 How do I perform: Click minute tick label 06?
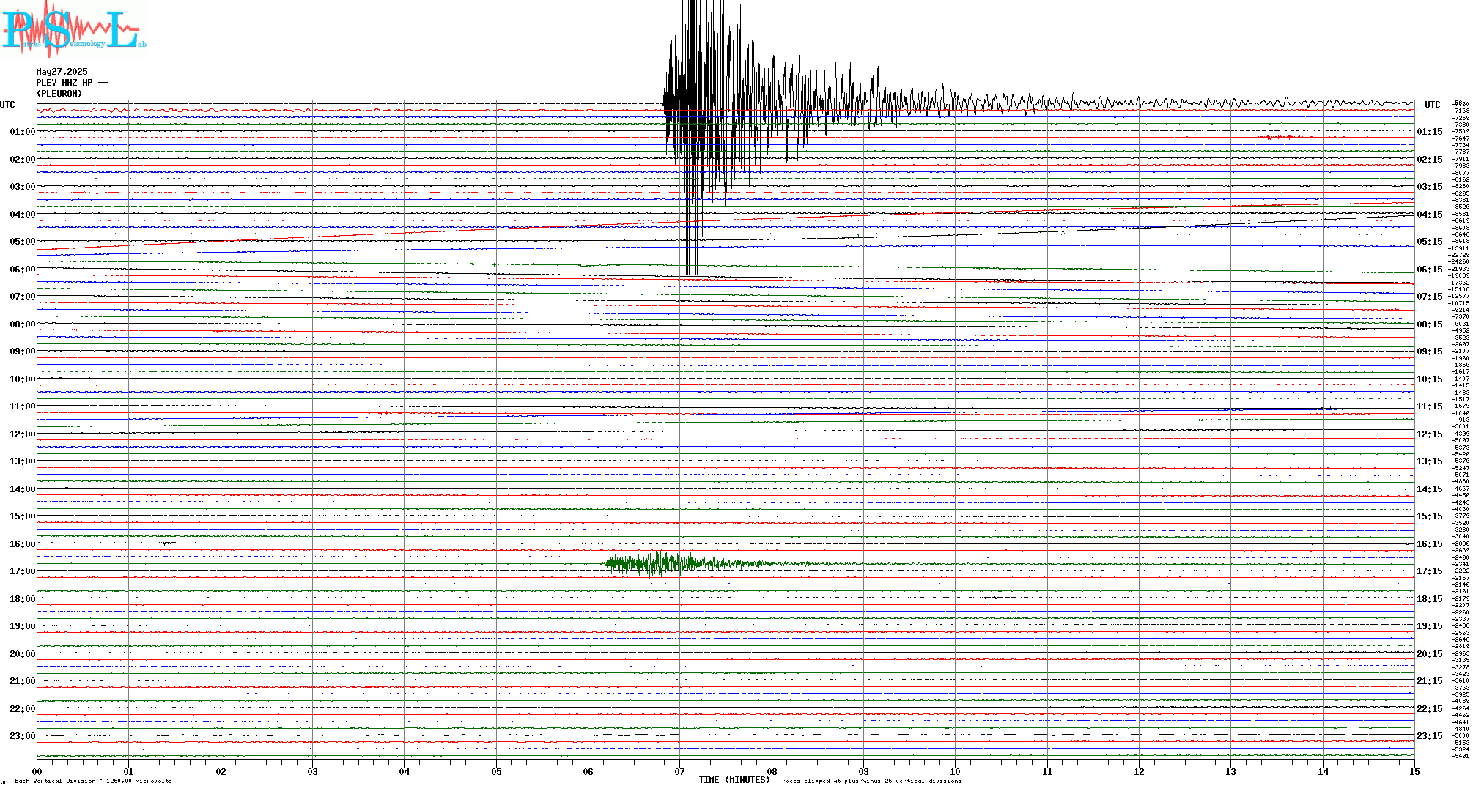(588, 771)
